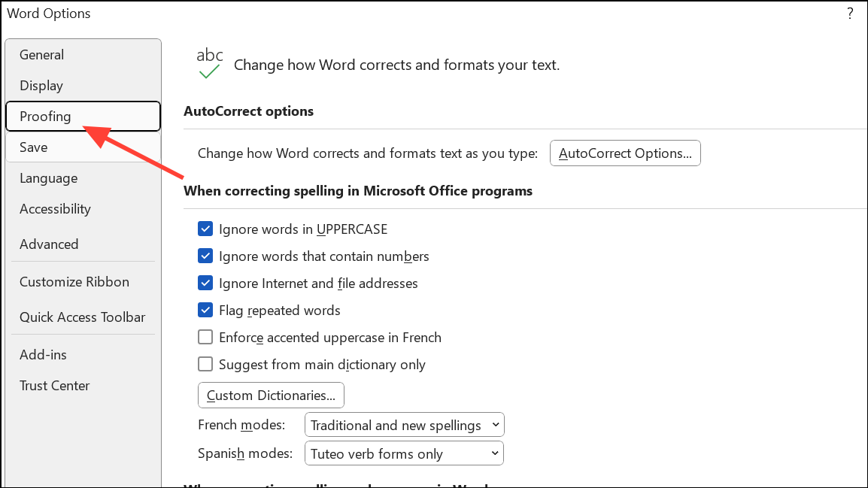Click the Word Options window title
This screenshot has height=488, width=868.
(49, 14)
